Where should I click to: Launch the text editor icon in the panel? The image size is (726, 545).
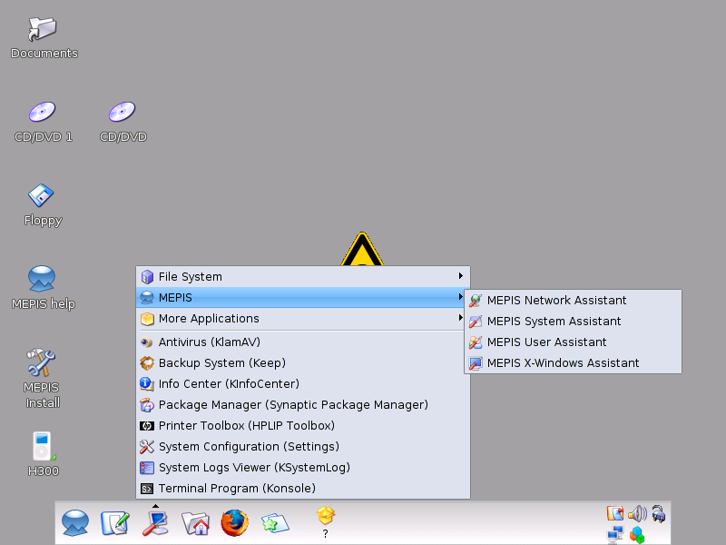point(115,523)
